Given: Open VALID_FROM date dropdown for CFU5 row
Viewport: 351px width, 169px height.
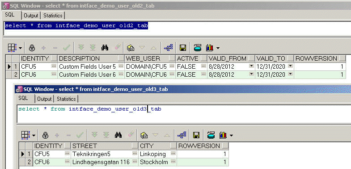Looking at the screenshot, I should click(x=252, y=66).
